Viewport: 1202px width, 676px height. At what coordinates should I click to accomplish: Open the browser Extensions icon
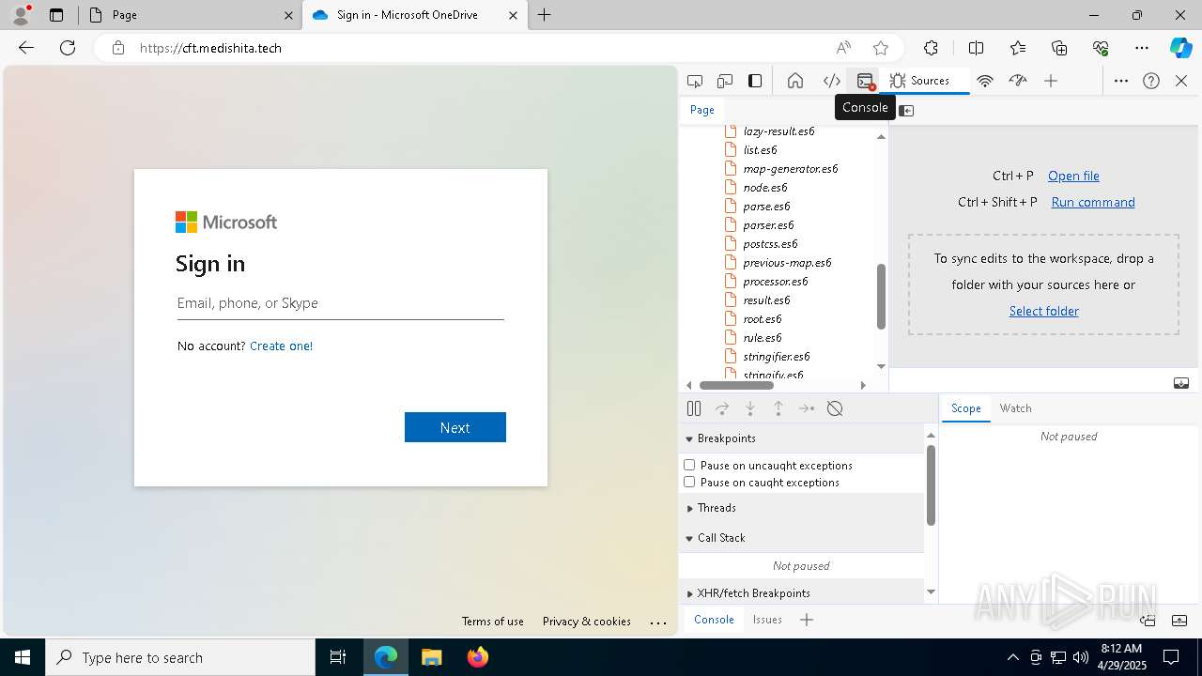click(x=931, y=48)
